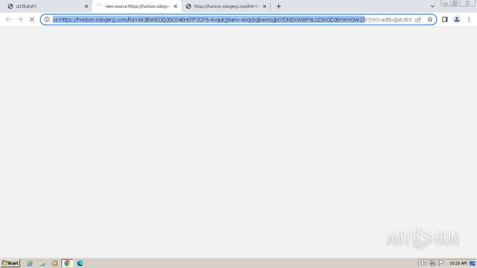Go back to previous page

pyautogui.click(x=8, y=19)
